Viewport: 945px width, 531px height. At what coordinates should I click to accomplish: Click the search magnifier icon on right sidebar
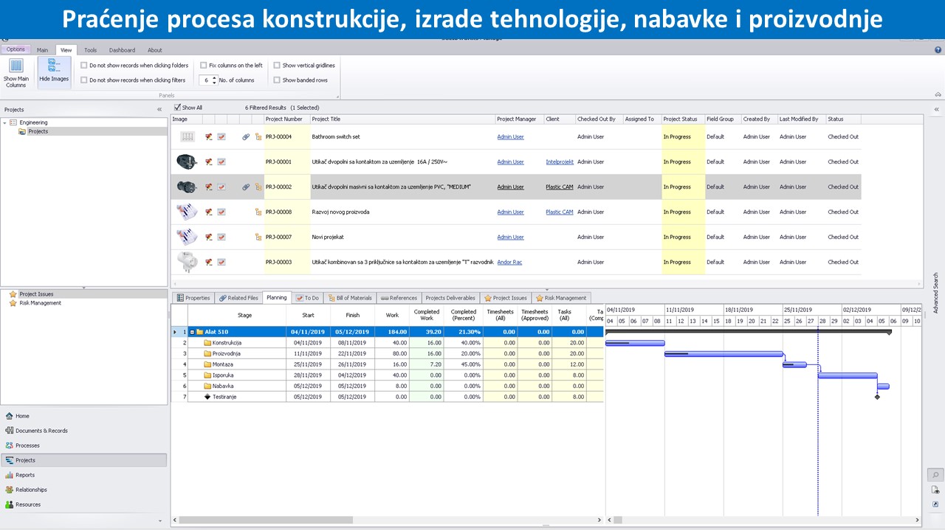click(x=935, y=475)
